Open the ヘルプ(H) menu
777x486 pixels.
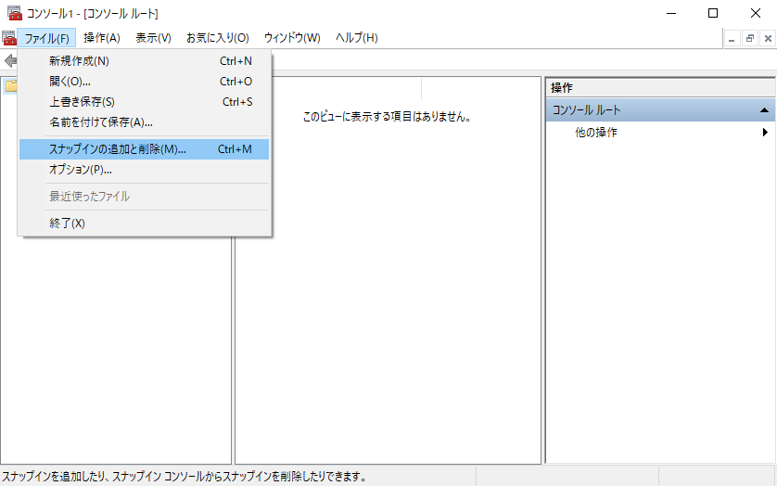tap(356, 38)
